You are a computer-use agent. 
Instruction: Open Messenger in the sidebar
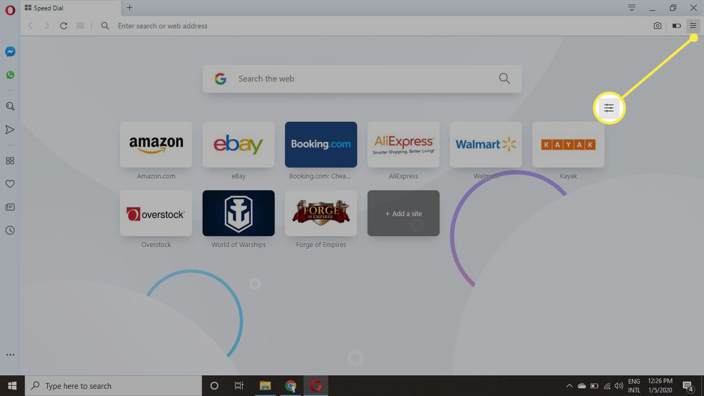10,52
